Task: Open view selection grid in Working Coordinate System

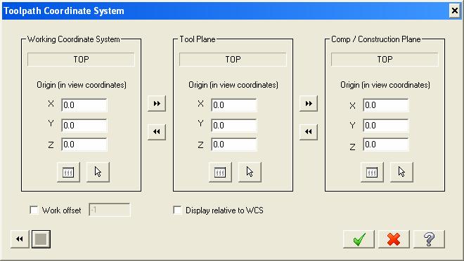Action: click(x=68, y=172)
